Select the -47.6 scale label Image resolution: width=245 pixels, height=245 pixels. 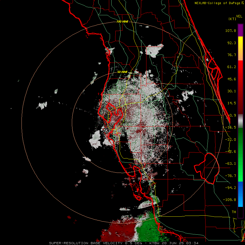coord(231,152)
